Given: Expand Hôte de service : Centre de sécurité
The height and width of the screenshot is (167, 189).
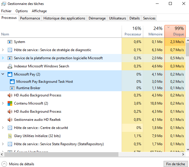Looking at the screenshot, I should (x=3, y=128).
